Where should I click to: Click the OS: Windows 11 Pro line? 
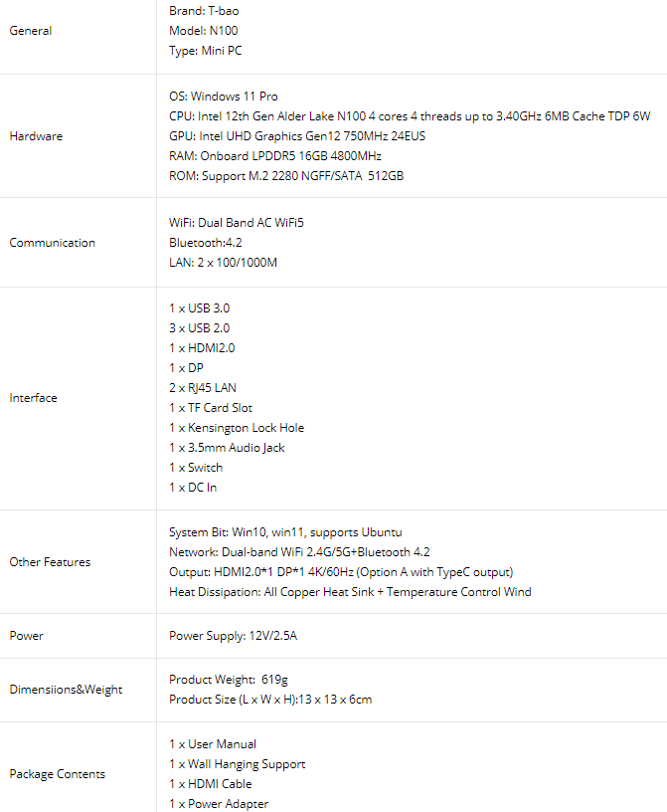[x=223, y=97]
